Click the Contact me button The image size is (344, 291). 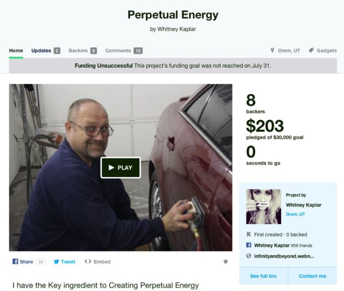click(313, 276)
